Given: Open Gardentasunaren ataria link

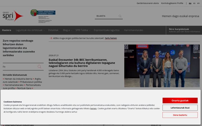Looking at the screenshot, I should click(148, 3).
